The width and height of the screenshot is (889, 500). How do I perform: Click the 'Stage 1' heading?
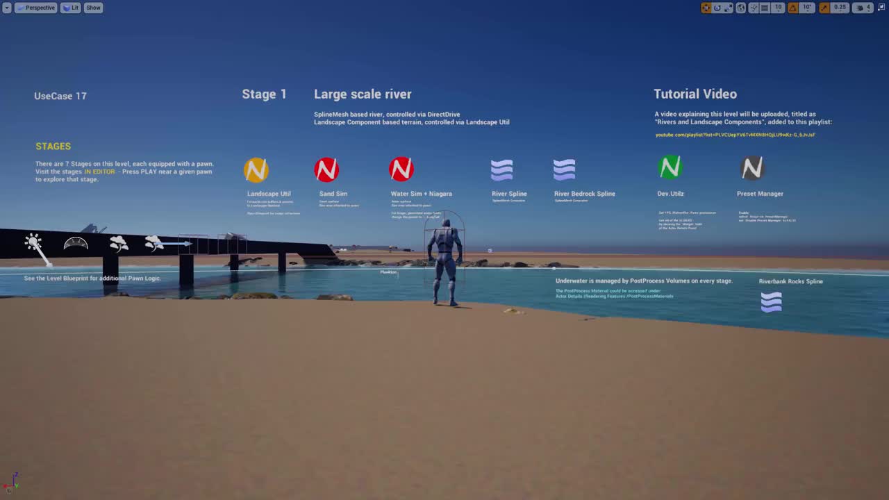(x=264, y=94)
